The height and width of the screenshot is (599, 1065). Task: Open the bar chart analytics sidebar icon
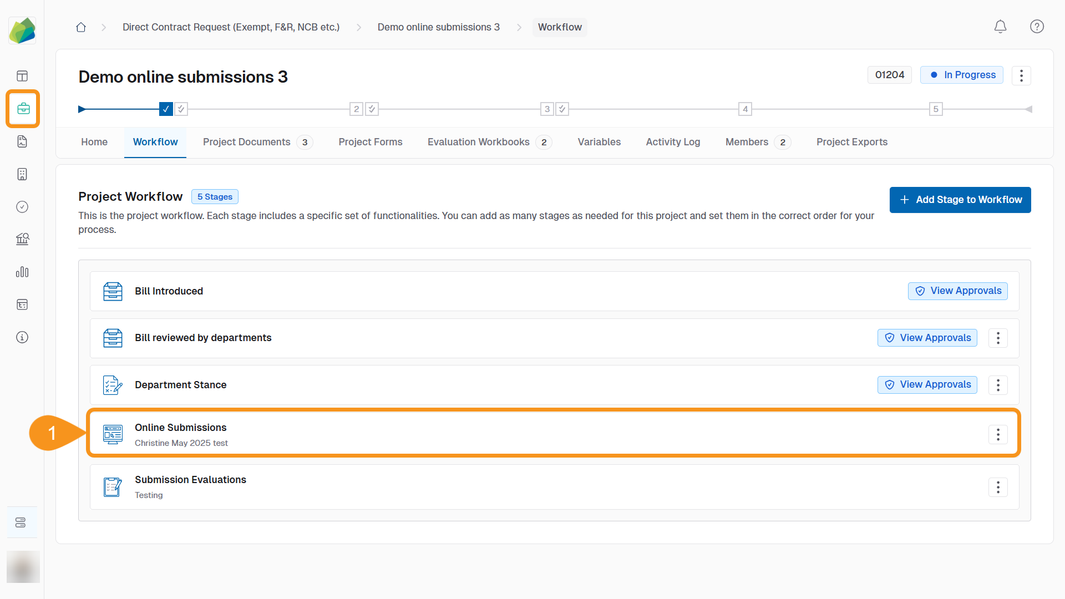click(x=22, y=272)
